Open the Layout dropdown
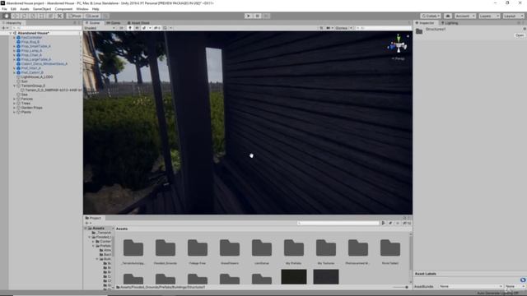527x296 pixels. 513,16
